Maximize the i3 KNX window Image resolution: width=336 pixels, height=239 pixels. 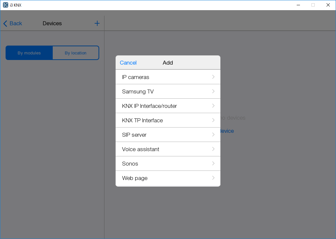pos(313,5)
